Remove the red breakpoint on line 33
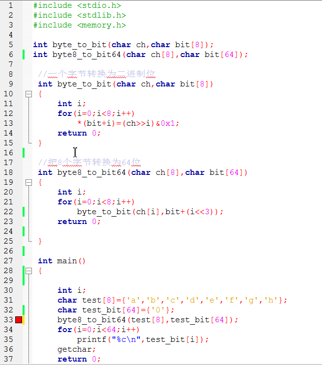This screenshot has height=365, width=322. click(x=19, y=320)
